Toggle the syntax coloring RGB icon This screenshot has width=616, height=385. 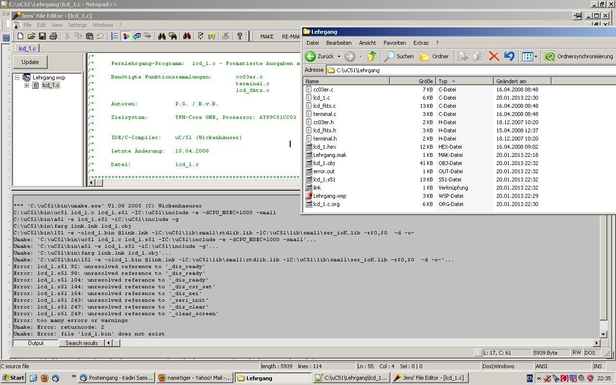(x=126, y=36)
